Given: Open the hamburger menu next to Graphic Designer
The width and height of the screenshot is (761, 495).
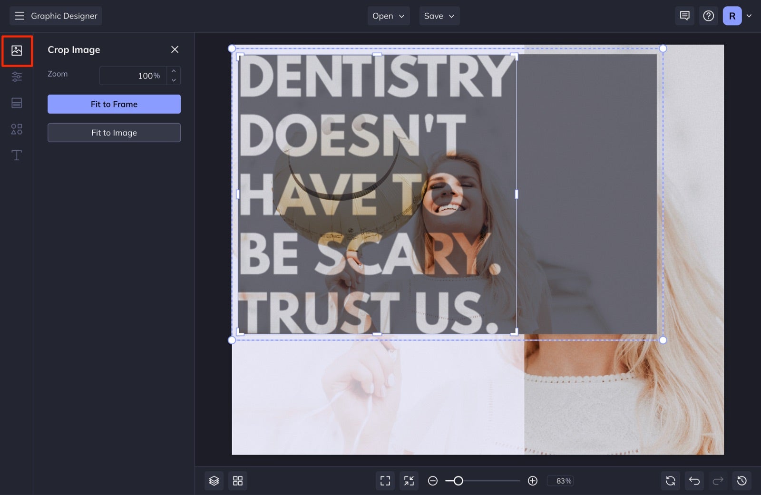Looking at the screenshot, I should (20, 16).
